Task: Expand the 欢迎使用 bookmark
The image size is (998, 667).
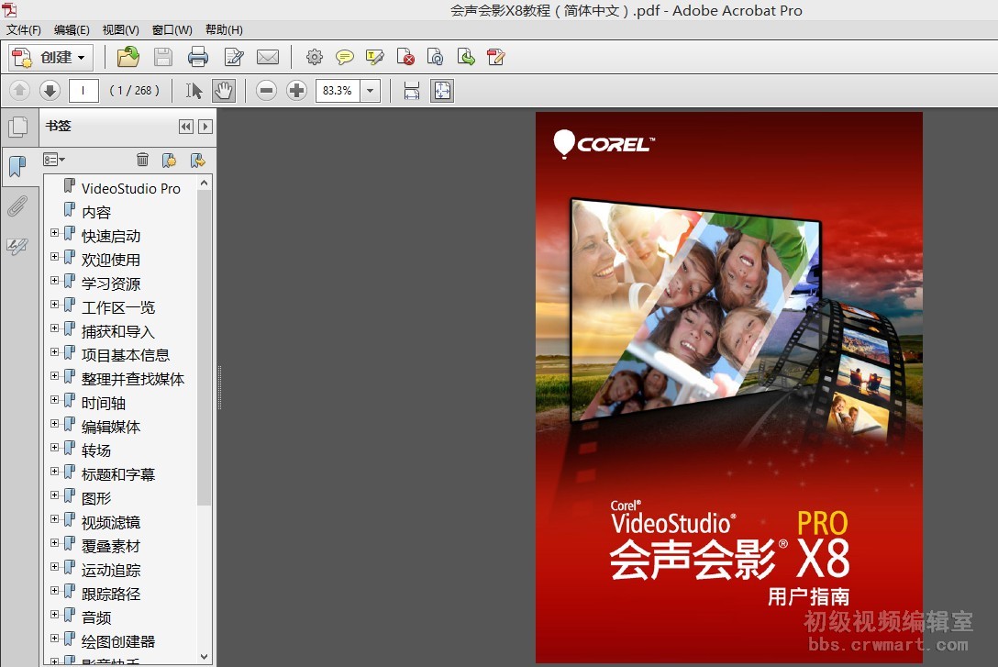Action: (x=55, y=257)
